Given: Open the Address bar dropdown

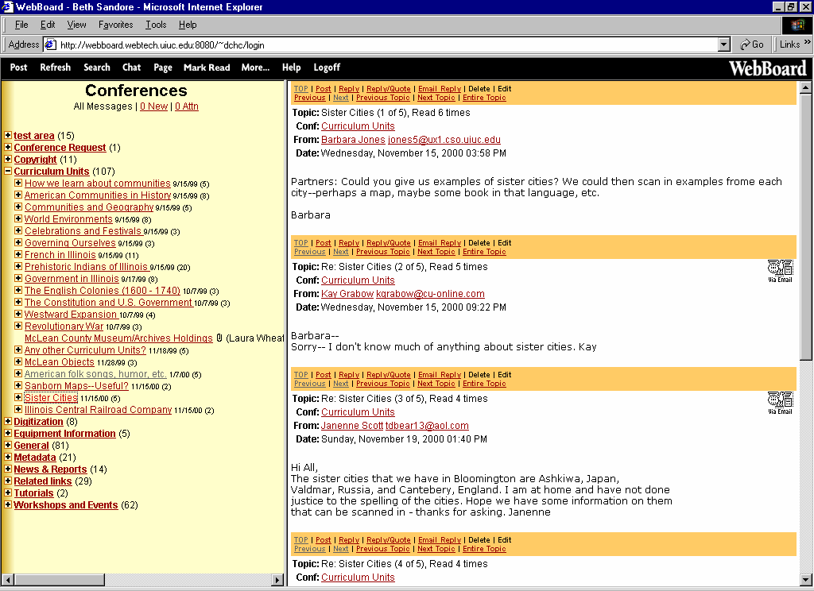Looking at the screenshot, I should pos(723,44).
